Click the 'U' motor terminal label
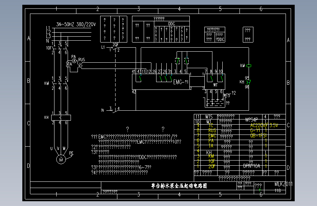Image resolution: width=317 pixels, height=206 pixels. click(51, 148)
